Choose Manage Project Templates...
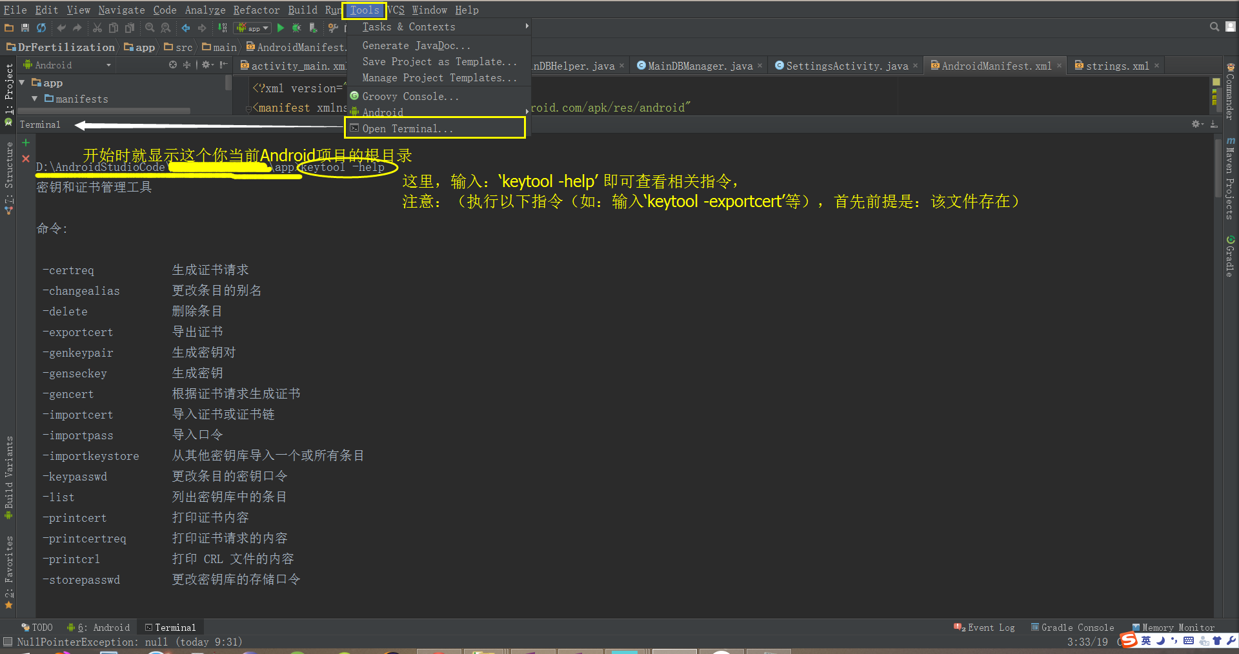The height and width of the screenshot is (654, 1239). 439,77
